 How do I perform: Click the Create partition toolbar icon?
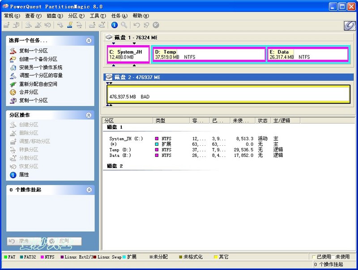tap(28, 25)
